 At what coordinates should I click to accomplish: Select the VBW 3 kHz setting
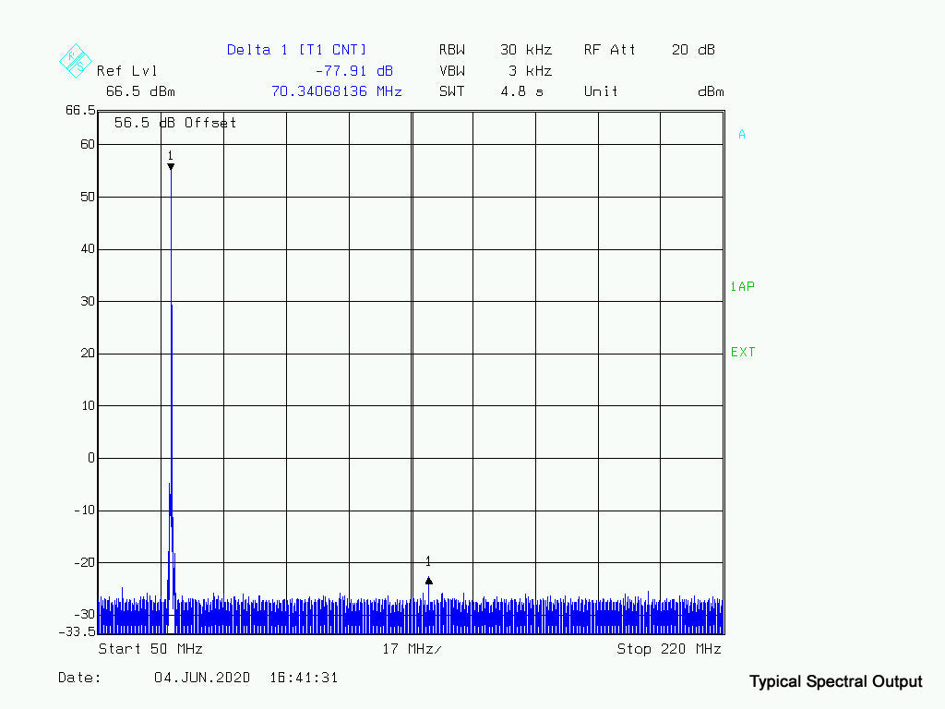tap(495, 71)
